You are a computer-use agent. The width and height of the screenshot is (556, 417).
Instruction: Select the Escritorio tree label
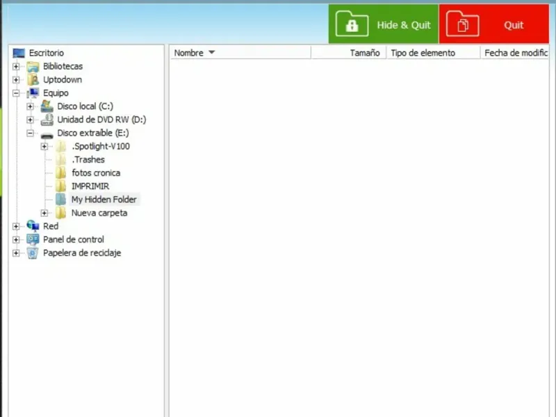47,54
